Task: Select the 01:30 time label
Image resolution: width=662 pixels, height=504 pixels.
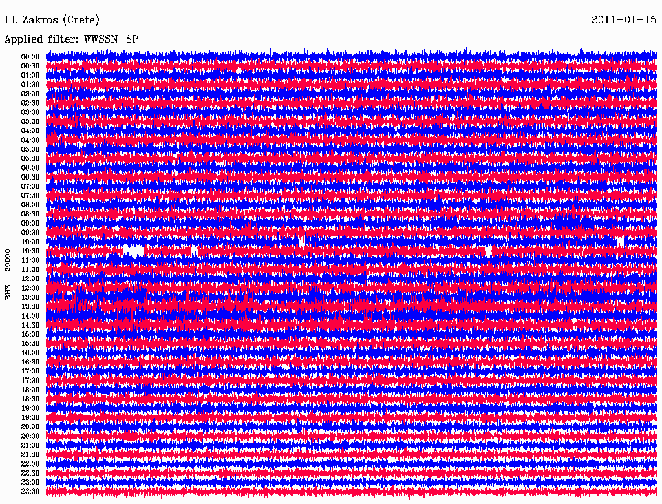Action: tap(30, 85)
